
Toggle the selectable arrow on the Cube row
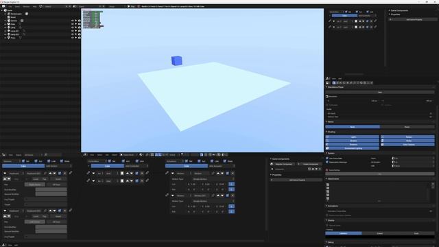[x=76, y=24]
